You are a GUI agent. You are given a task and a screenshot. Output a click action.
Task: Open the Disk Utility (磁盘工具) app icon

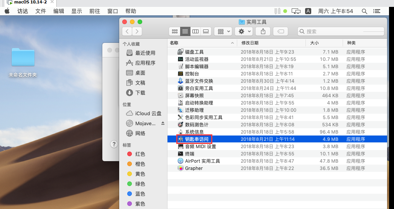coord(181,52)
